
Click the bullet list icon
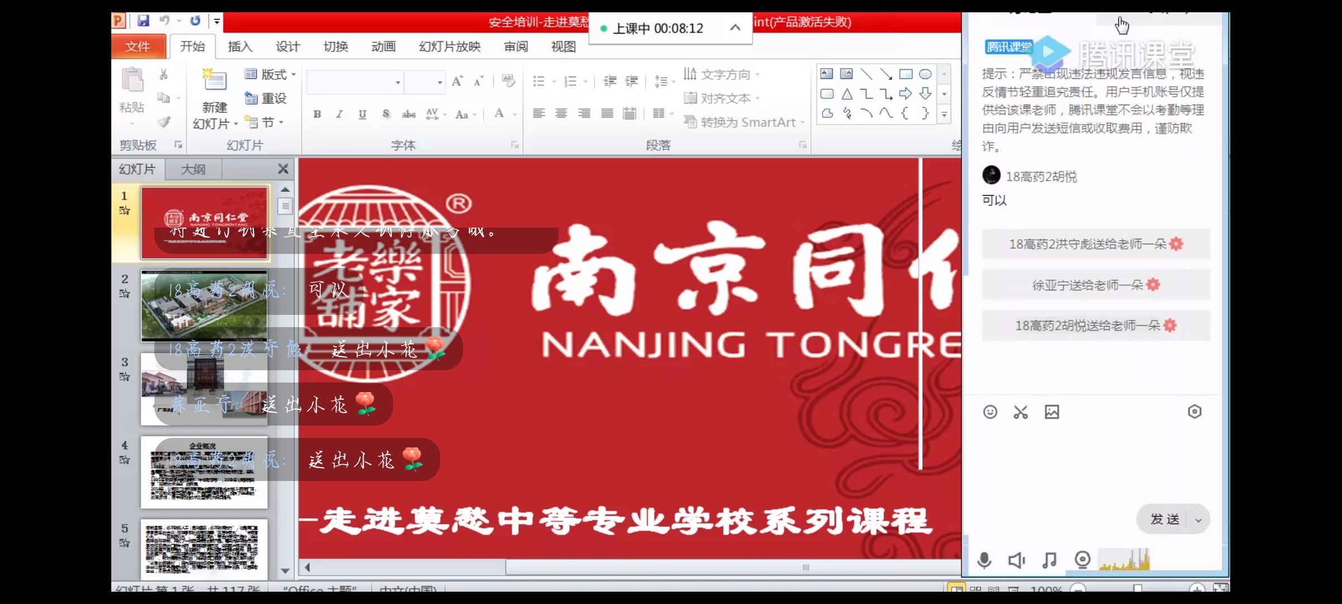(x=538, y=82)
